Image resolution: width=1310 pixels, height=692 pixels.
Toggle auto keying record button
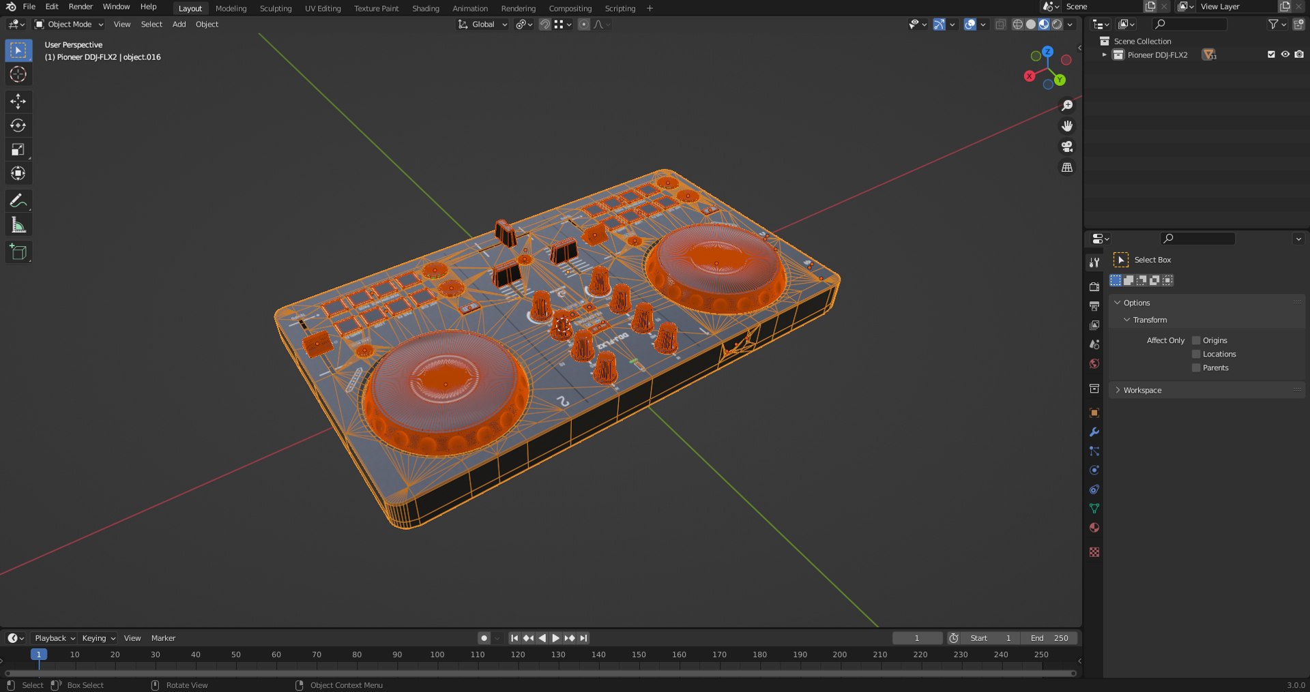tap(484, 638)
